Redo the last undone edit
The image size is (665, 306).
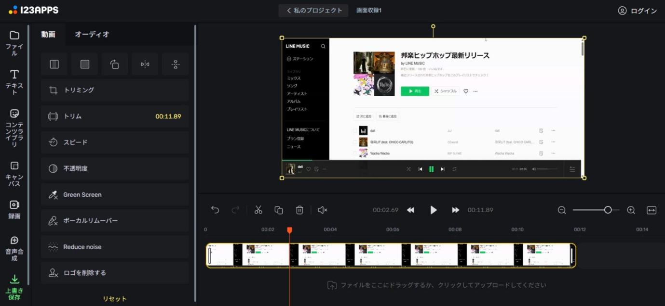[x=235, y=210]
